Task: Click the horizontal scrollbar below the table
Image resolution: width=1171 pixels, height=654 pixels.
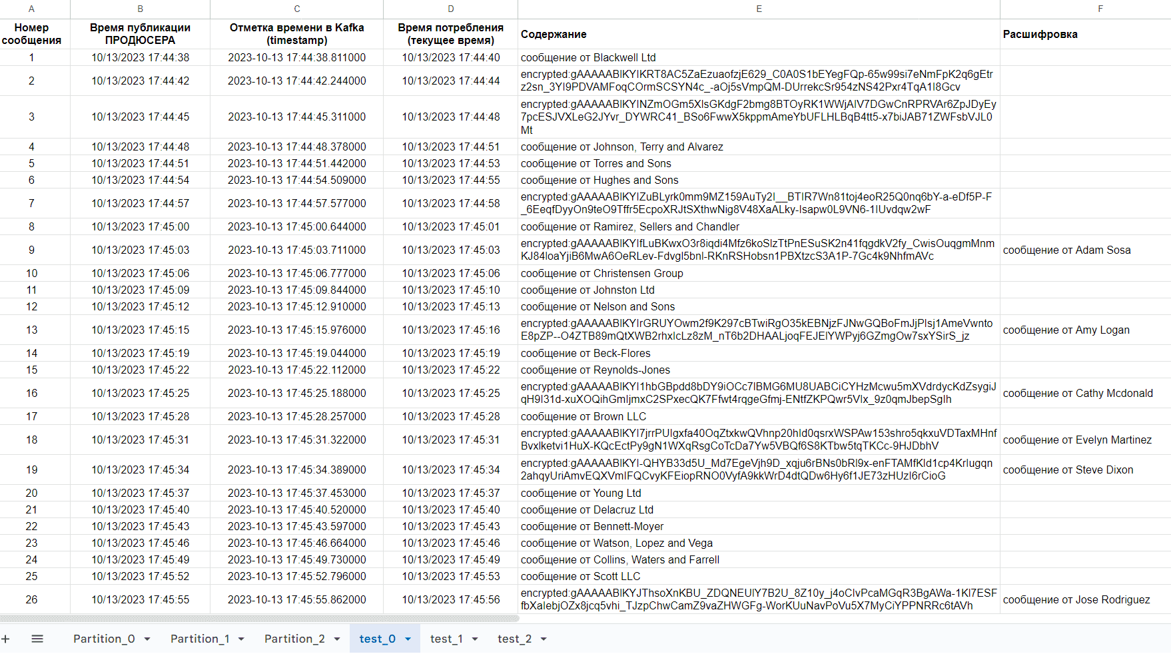Action: coord(260,618)
